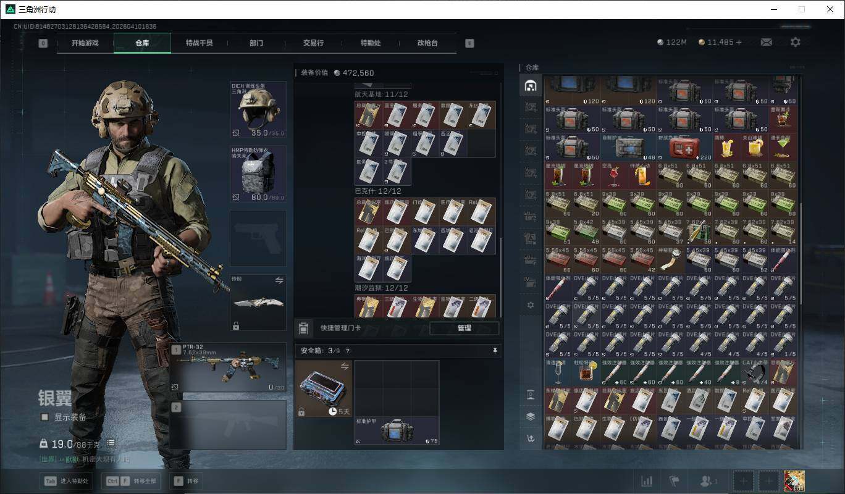Click the cart upload icon in warehouse sidebar
Image resolution: width=845 pixels, height=494 pixels.
tap(530, 438)
